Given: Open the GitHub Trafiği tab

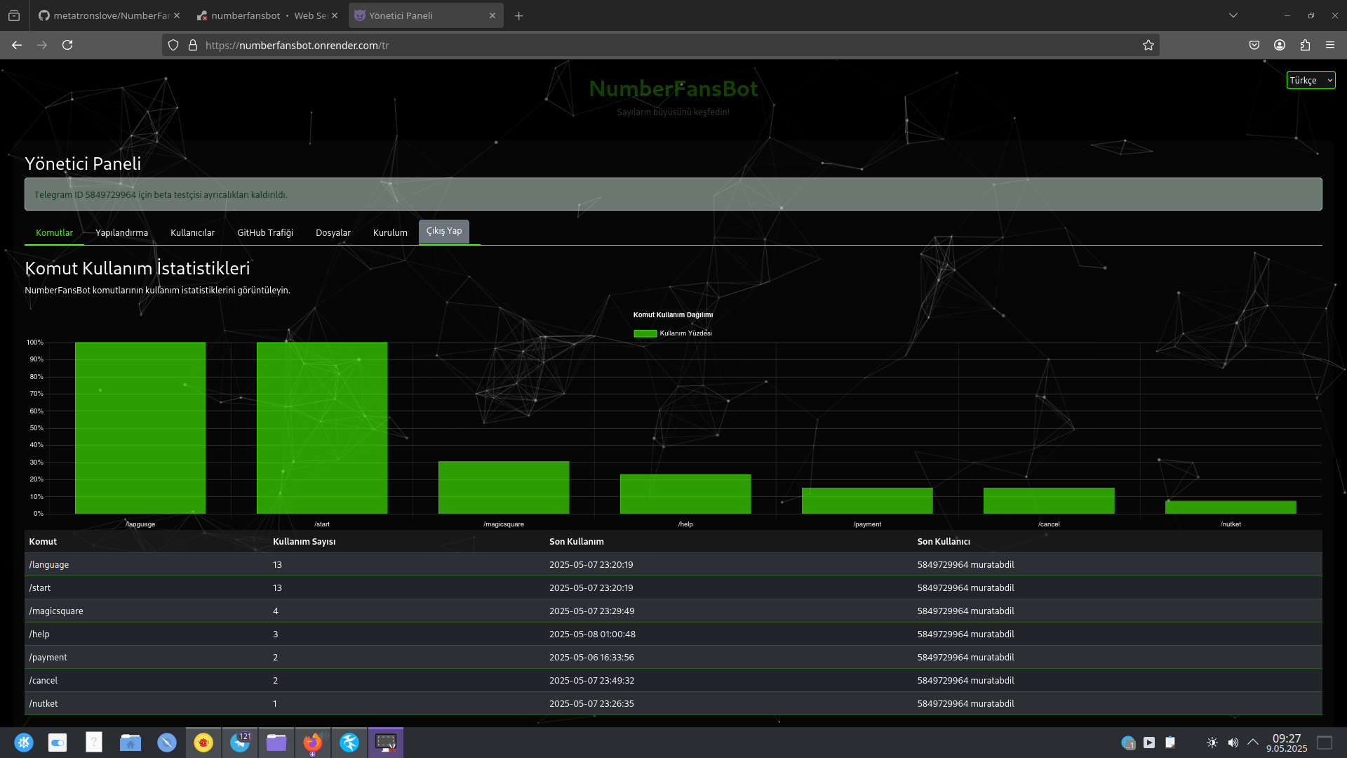Looking at the screenshot, I should point(264,232).
